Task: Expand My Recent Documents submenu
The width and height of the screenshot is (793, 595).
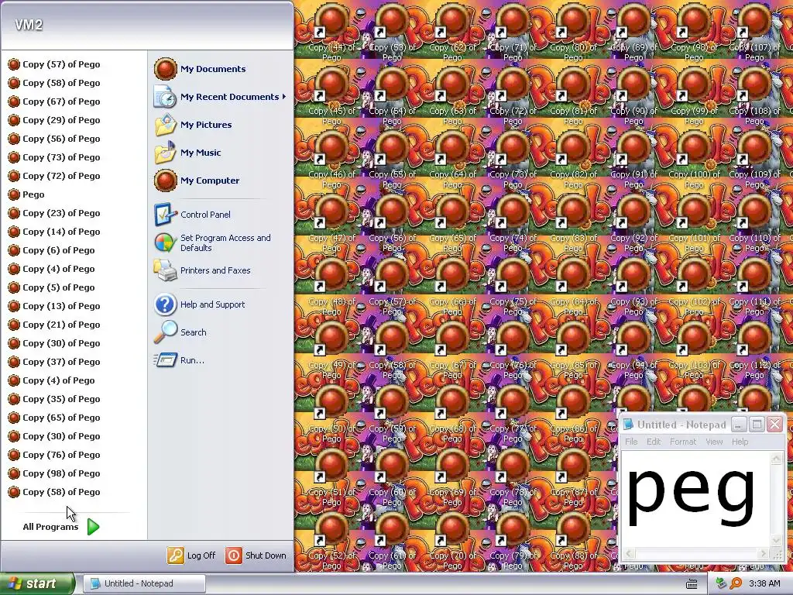Action: pyautogui.click(x=221, y=97)
